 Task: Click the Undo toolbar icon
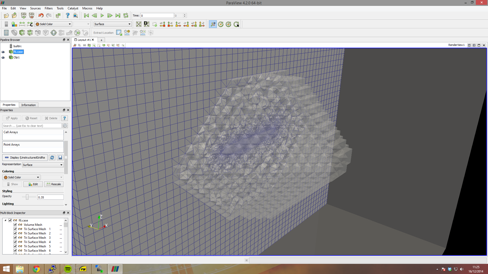41,15
